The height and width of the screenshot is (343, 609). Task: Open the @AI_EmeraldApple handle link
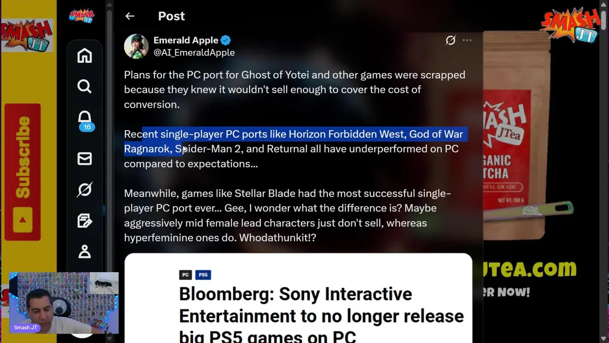pyautogui.click(x=194, y=52)
